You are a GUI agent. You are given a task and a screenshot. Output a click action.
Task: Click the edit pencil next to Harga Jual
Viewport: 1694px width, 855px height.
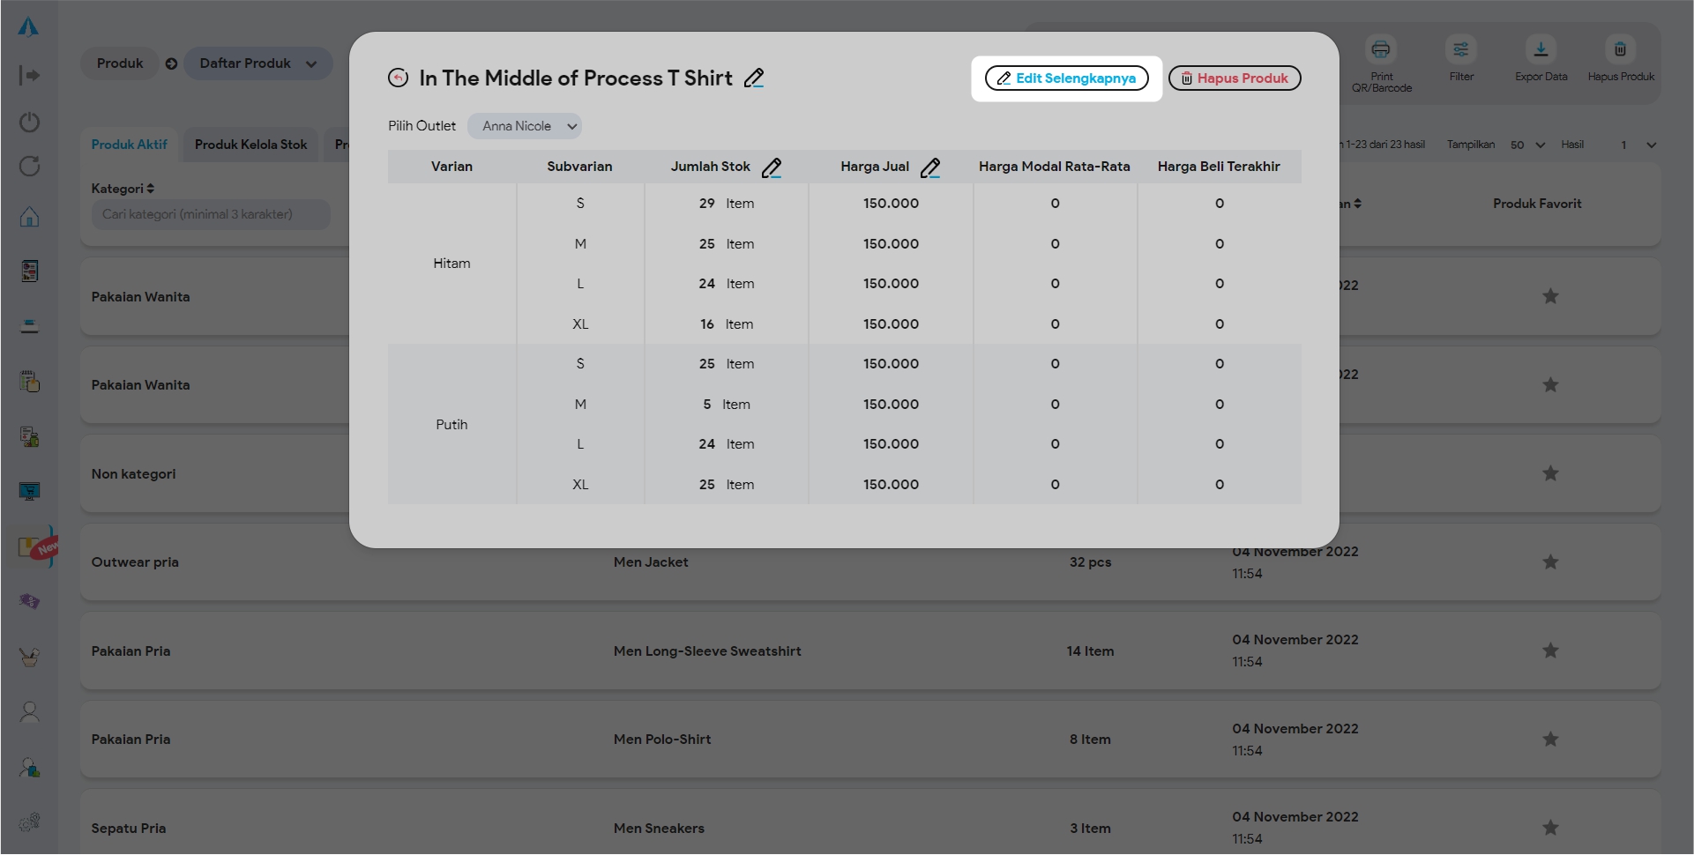click(930, 167)
